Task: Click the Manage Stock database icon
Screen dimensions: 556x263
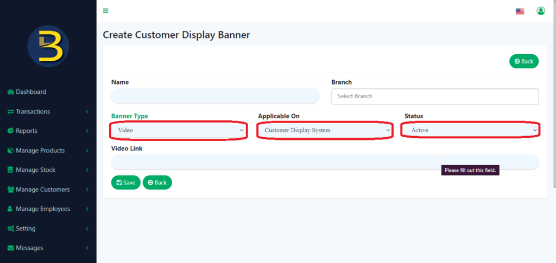Action: click(x=11, y=170)
